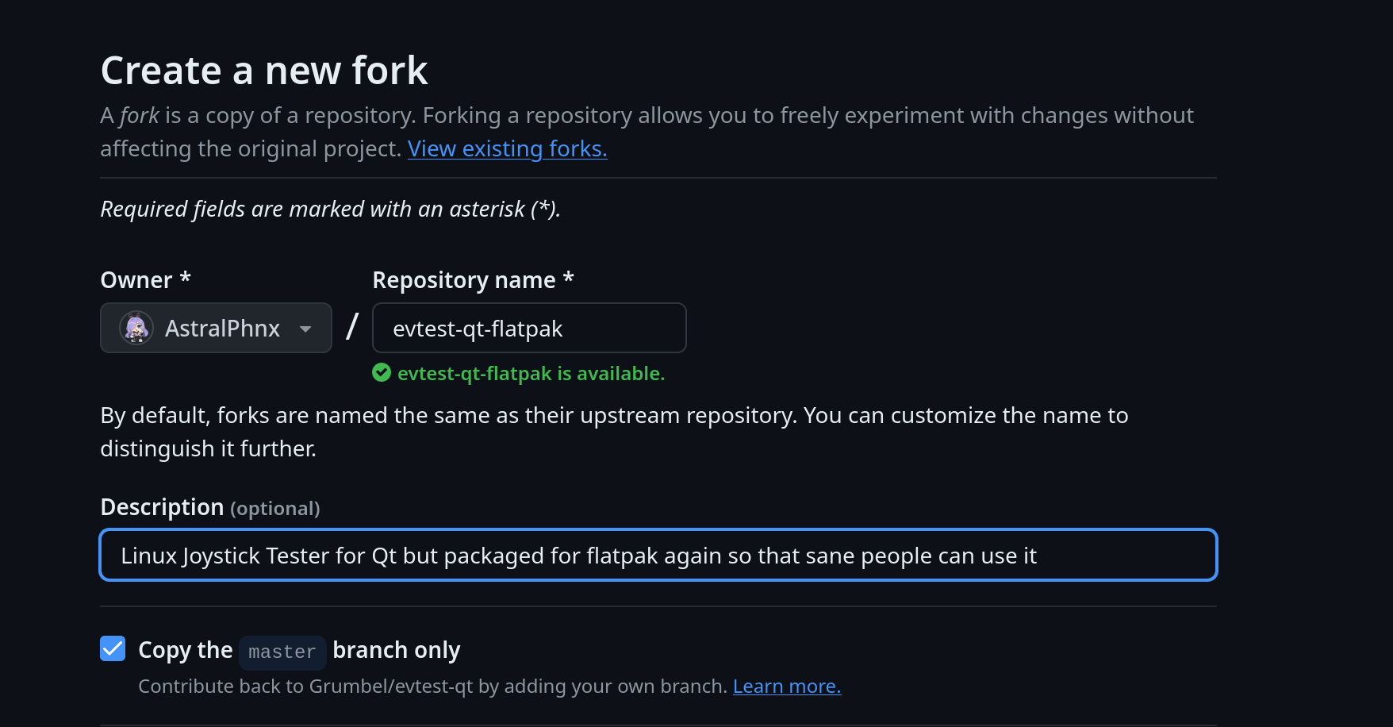Click the "Copy the" checkbox label text
Viewport: 1393px width, 727px height.
[x=185, y=650]
